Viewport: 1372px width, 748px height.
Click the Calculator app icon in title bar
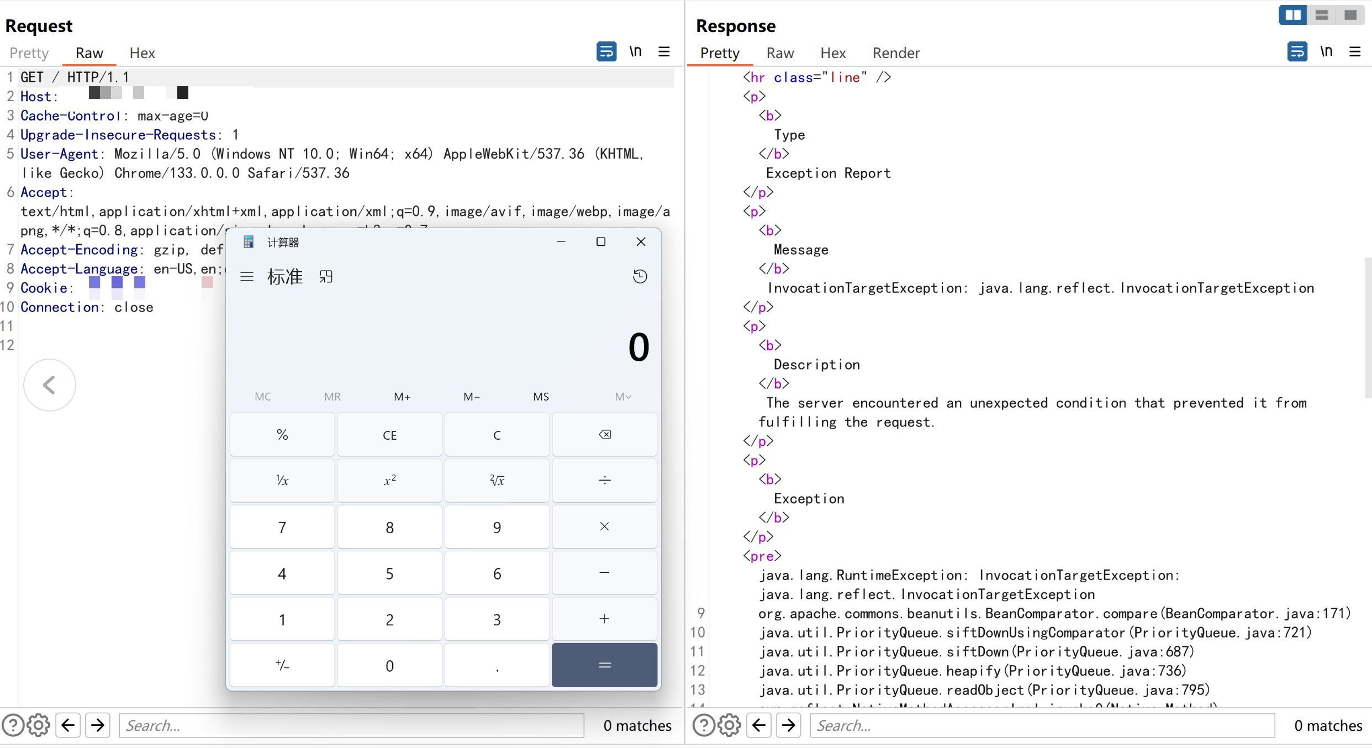click(x=249, y=242)
